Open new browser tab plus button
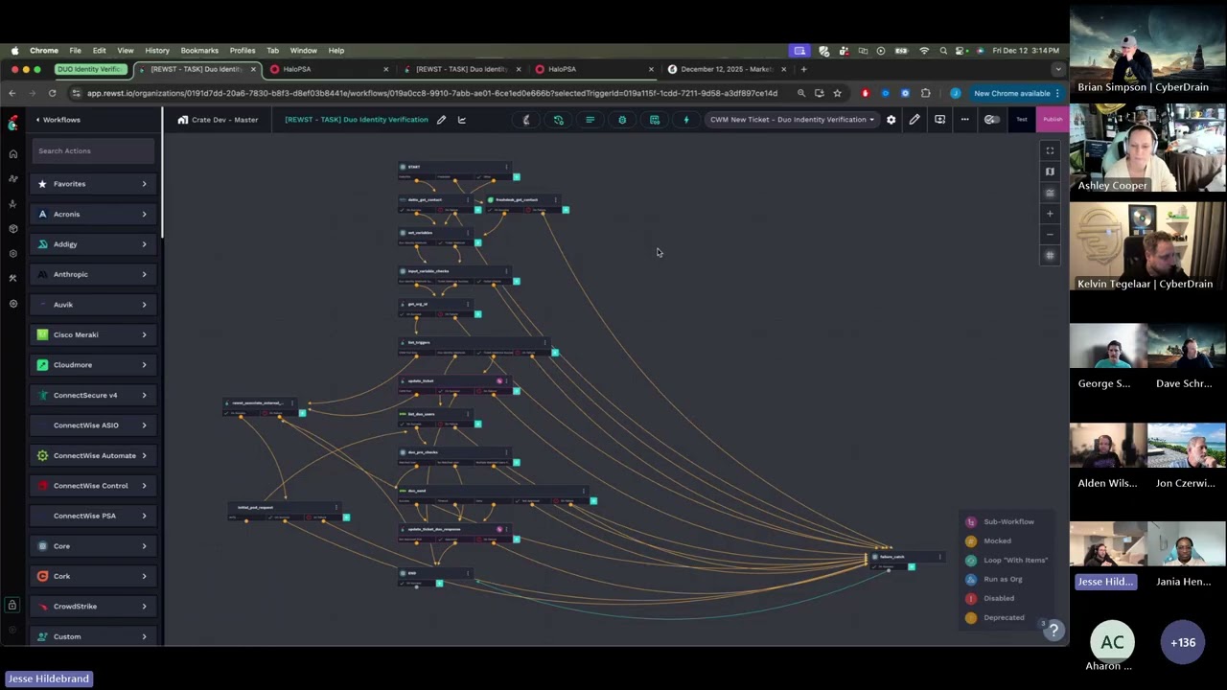Viewport: 1227px width, 690px height. point(804,69)
